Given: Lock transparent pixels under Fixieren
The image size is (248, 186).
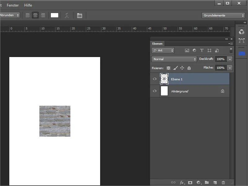Looking at the screenshot, I should coord(168,68).
